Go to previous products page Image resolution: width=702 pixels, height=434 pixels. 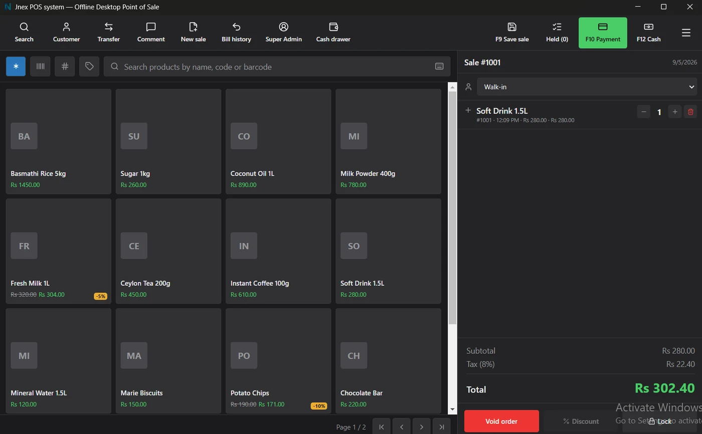[x=401, y=427]
